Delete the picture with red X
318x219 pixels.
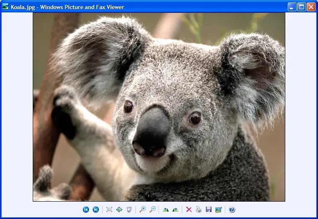tap(189, 209)
